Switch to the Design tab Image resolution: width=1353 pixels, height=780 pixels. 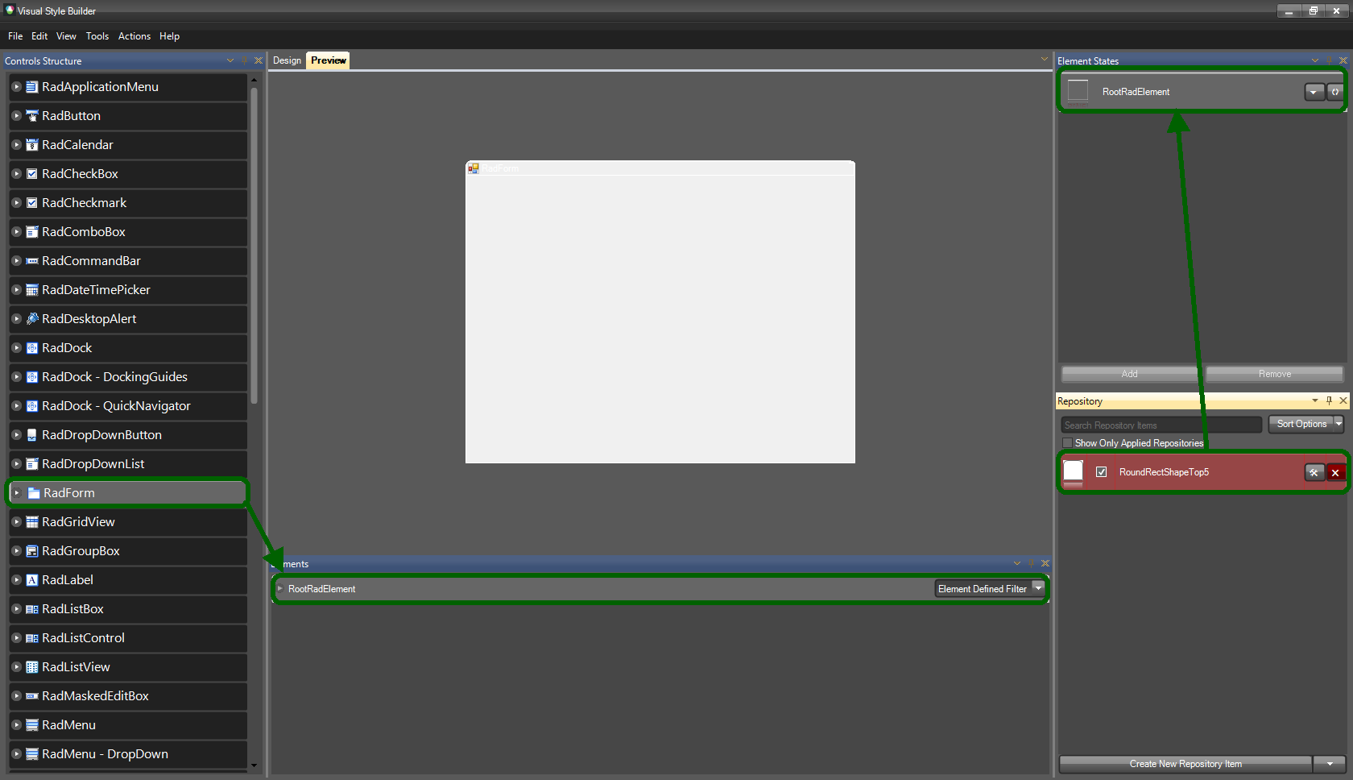pos(287,60)
